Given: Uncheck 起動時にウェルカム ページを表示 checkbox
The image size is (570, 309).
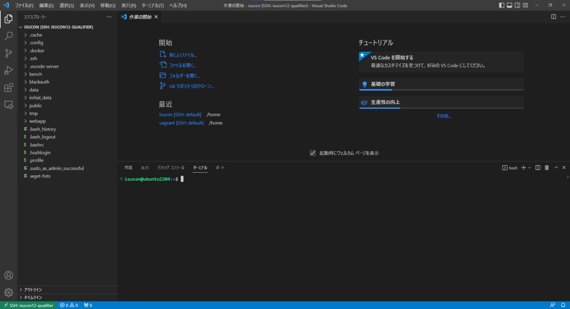Looking at the screenshot, I should (x=313, y=153).
